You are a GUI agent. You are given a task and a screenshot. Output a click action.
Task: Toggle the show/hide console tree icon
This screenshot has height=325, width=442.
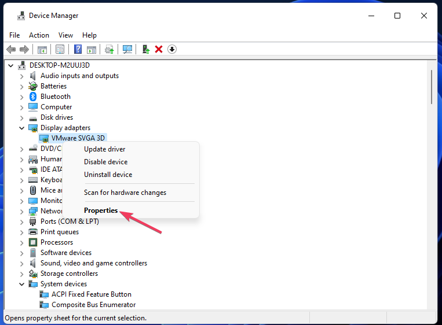pyautogui.click(x=42, y=50)
